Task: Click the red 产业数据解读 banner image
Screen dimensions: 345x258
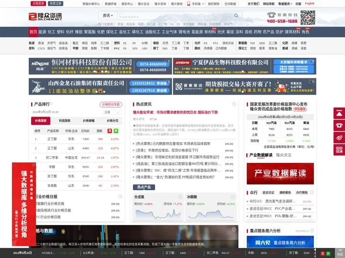Action: click(x=280, y=173)
